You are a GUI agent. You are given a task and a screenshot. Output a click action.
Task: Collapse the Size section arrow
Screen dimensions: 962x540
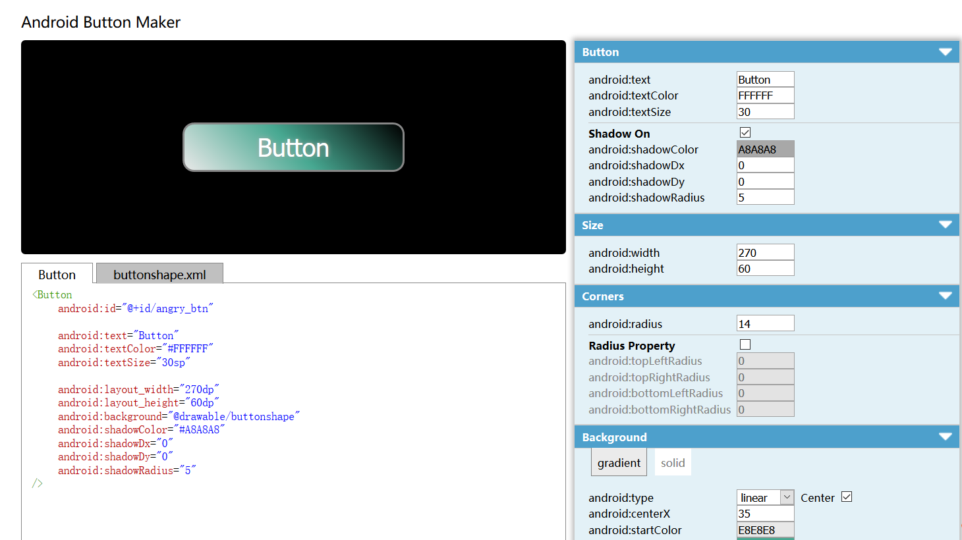[945, 225]
